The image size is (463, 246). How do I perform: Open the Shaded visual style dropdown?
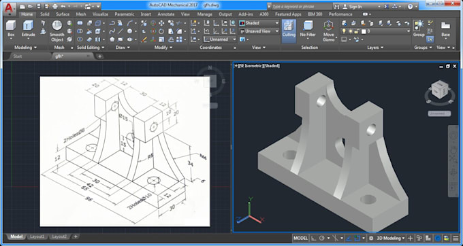click(259, 23)
